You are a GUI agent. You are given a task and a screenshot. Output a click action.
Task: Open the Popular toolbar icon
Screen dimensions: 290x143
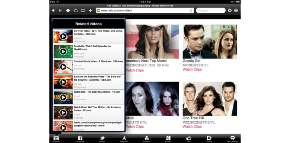pos(147,139)
